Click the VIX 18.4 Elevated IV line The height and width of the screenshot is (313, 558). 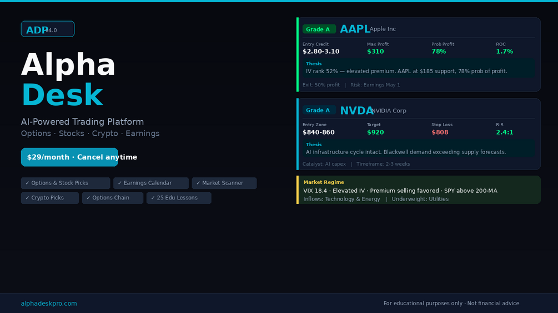click(x=400, y=191)
